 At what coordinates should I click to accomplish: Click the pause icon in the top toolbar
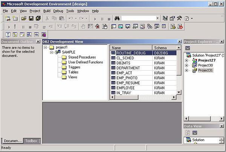[x=102, y=19]
